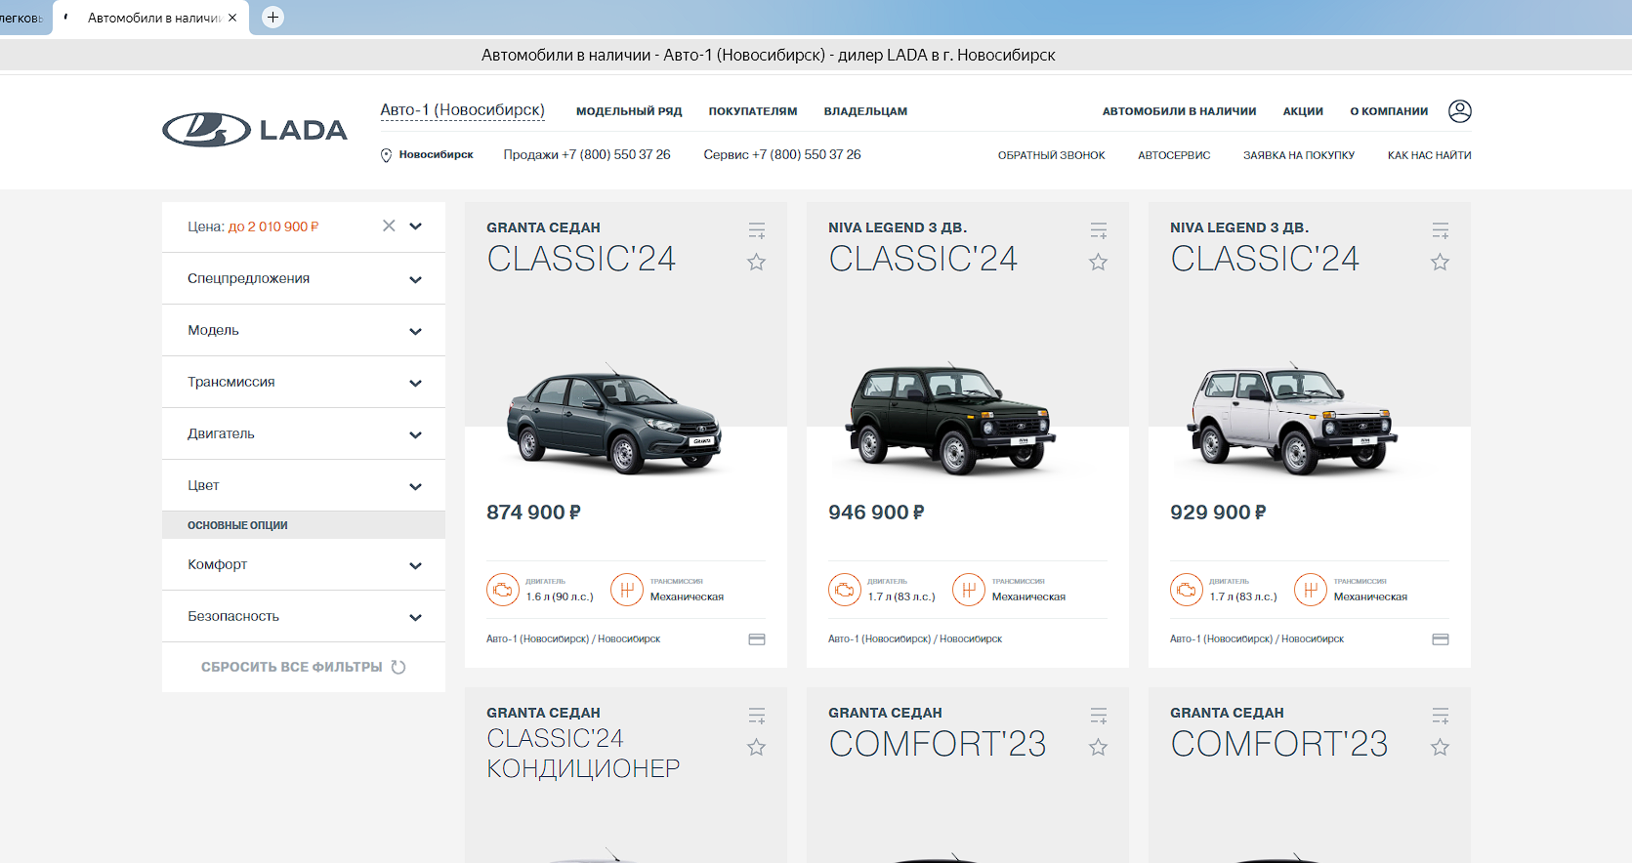Click the Сервис phone number
Screen dimensions: 1632x863
point(806,154)
